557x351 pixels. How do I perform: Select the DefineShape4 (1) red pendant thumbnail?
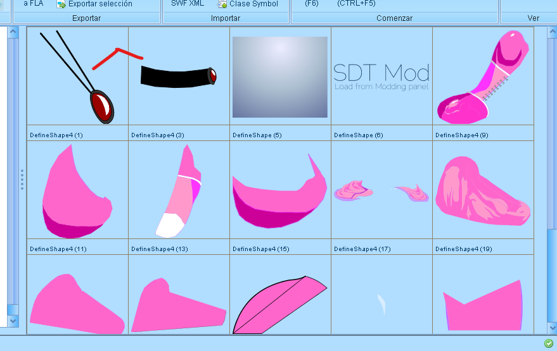(77, 77)
